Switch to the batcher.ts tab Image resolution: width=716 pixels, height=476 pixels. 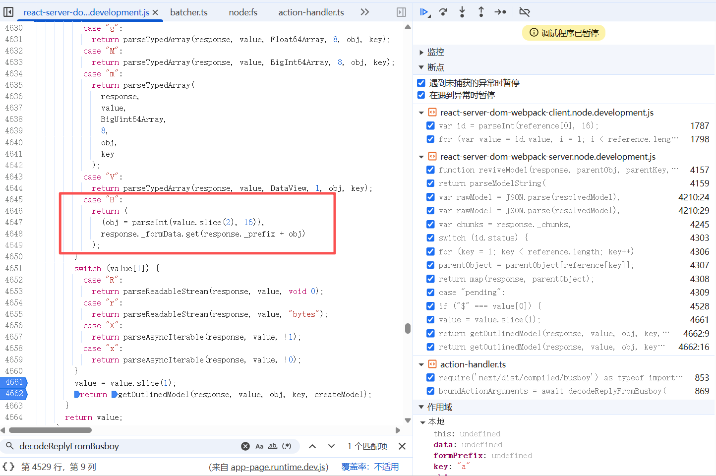point(189,12)
